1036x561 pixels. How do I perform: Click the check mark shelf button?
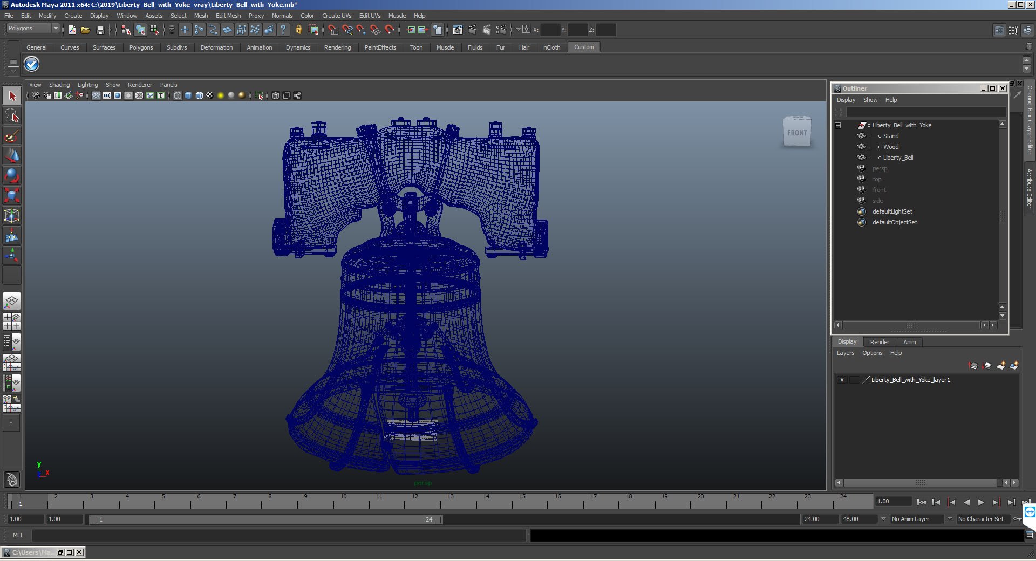click(x=31, y=64)
